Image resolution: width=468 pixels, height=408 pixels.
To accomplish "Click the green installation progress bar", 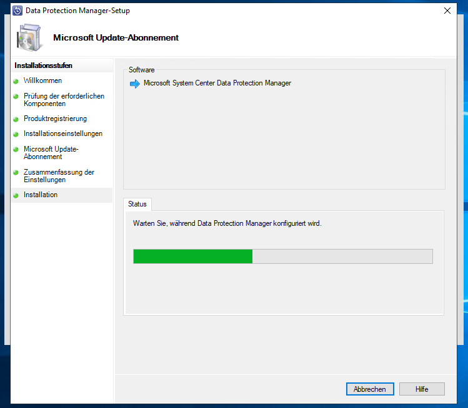I will pyautogui.click(x=283, y=256).
